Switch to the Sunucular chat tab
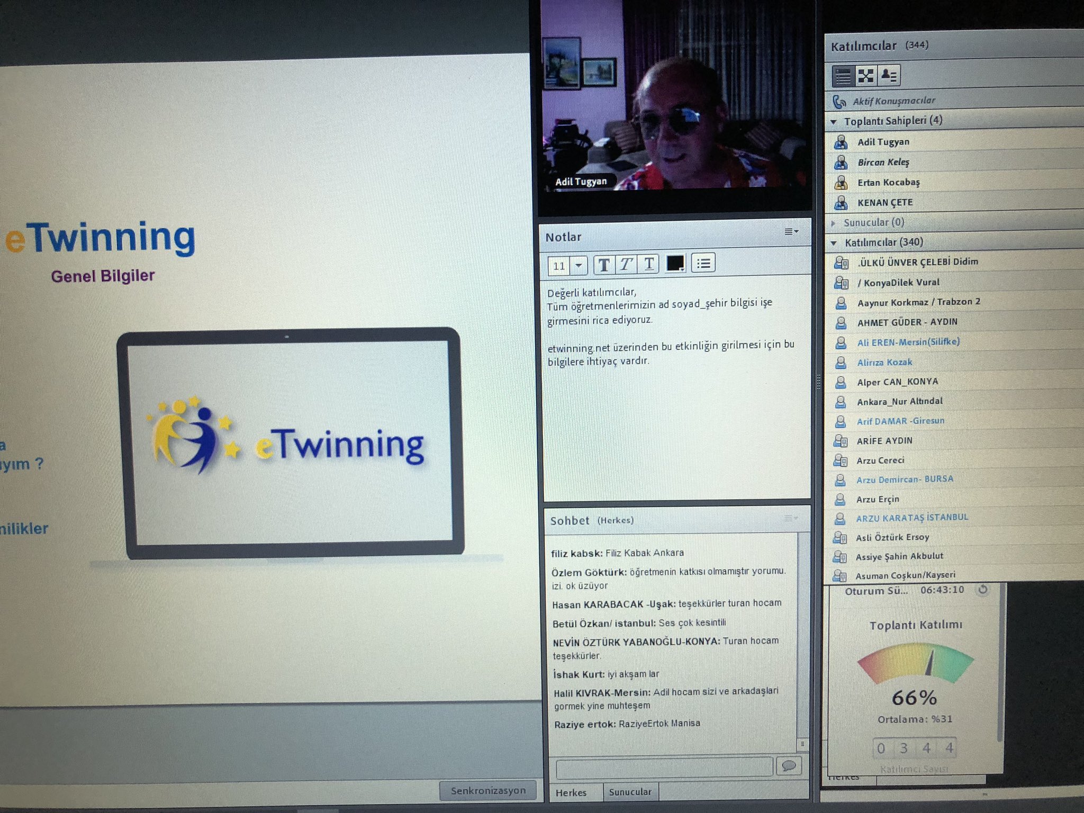 point(630,792)
